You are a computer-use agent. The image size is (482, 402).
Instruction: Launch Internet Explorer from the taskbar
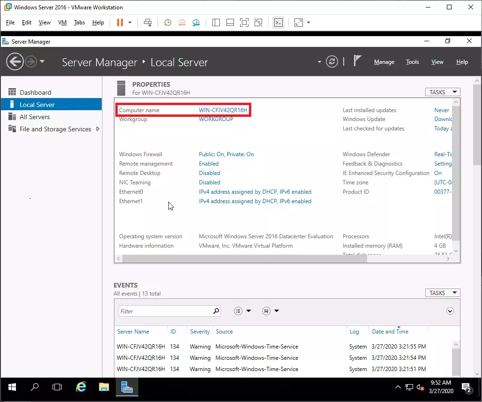pos(81,387)
